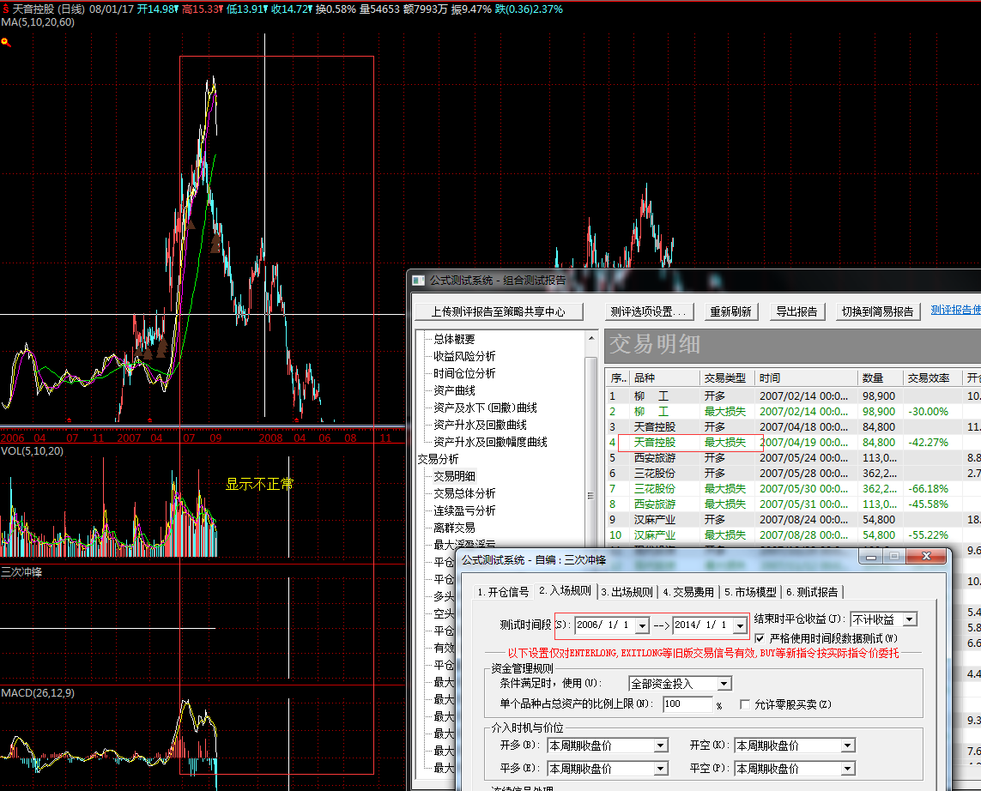Click the brown buy-signal marker on the chart
Viewport: 981px width, 791px height.
coord(161,347)
